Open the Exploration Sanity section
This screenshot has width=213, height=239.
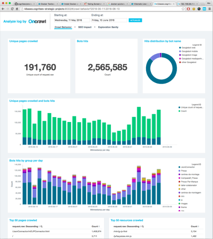coord(108,27)
